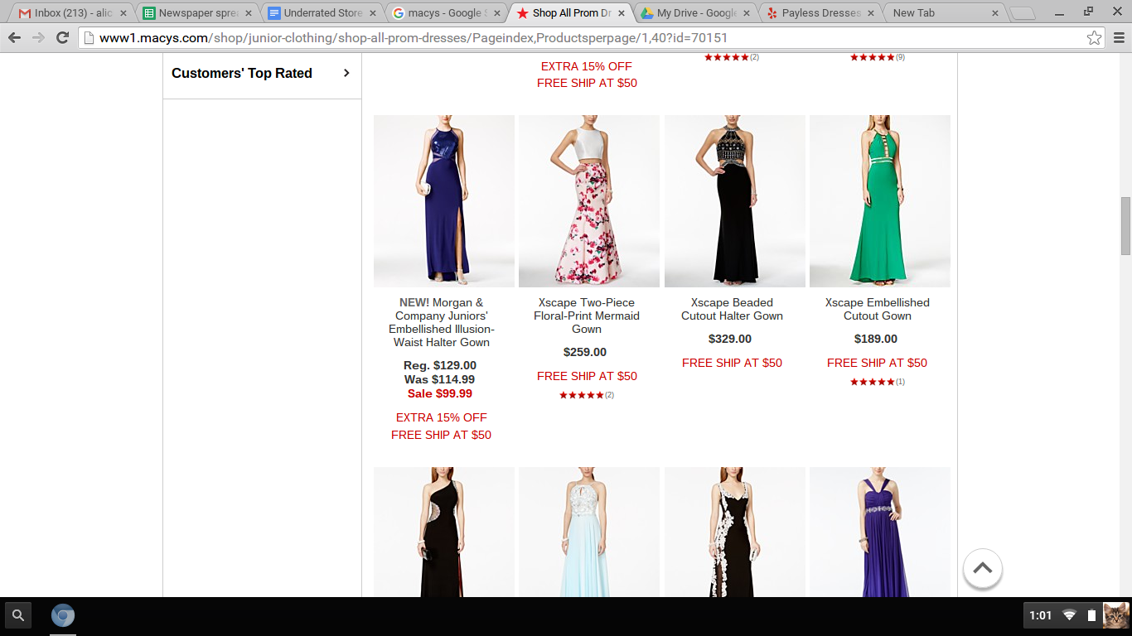
Task: Click Was $114.99 price text
Action: point(440,379)
